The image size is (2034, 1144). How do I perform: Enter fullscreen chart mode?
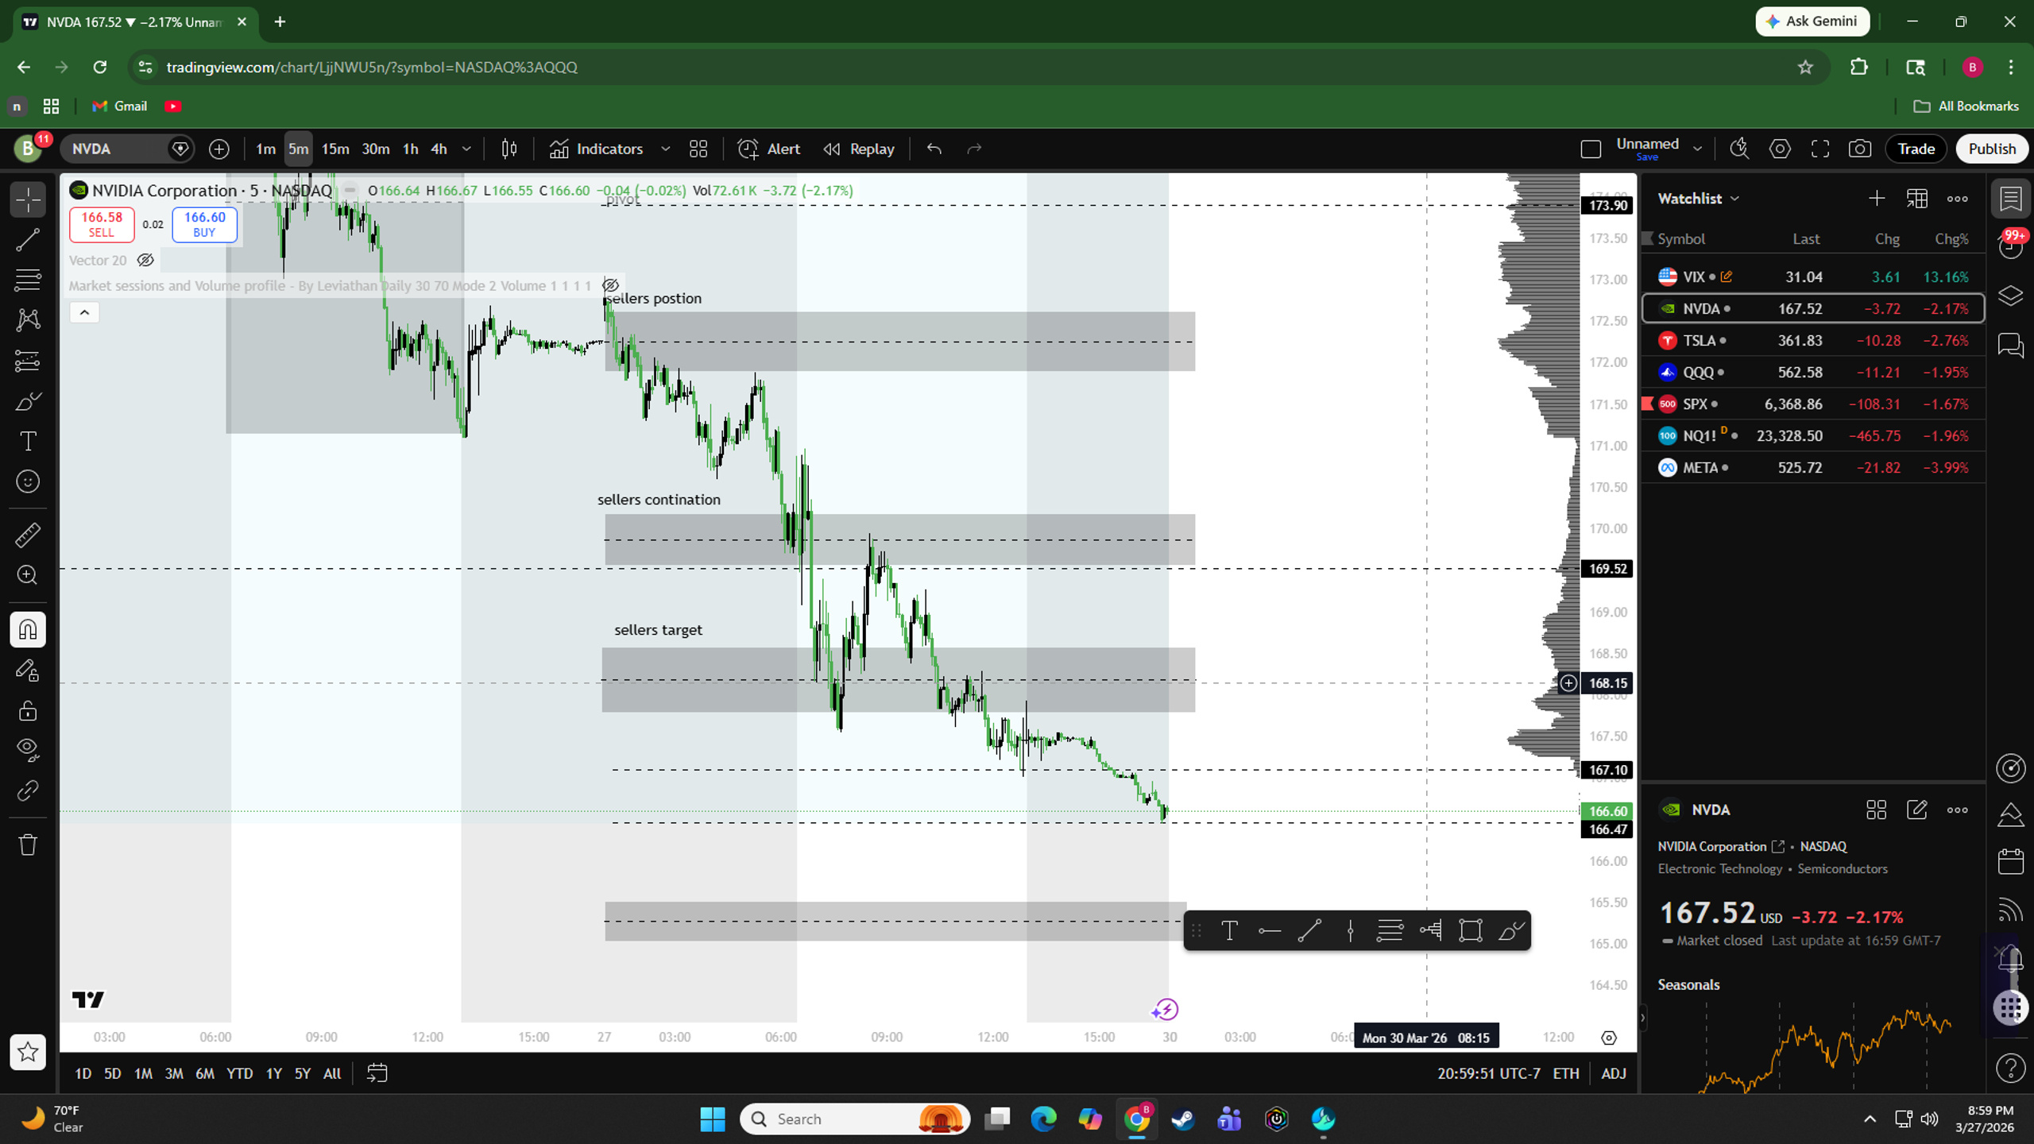[x=1820, y=149]
